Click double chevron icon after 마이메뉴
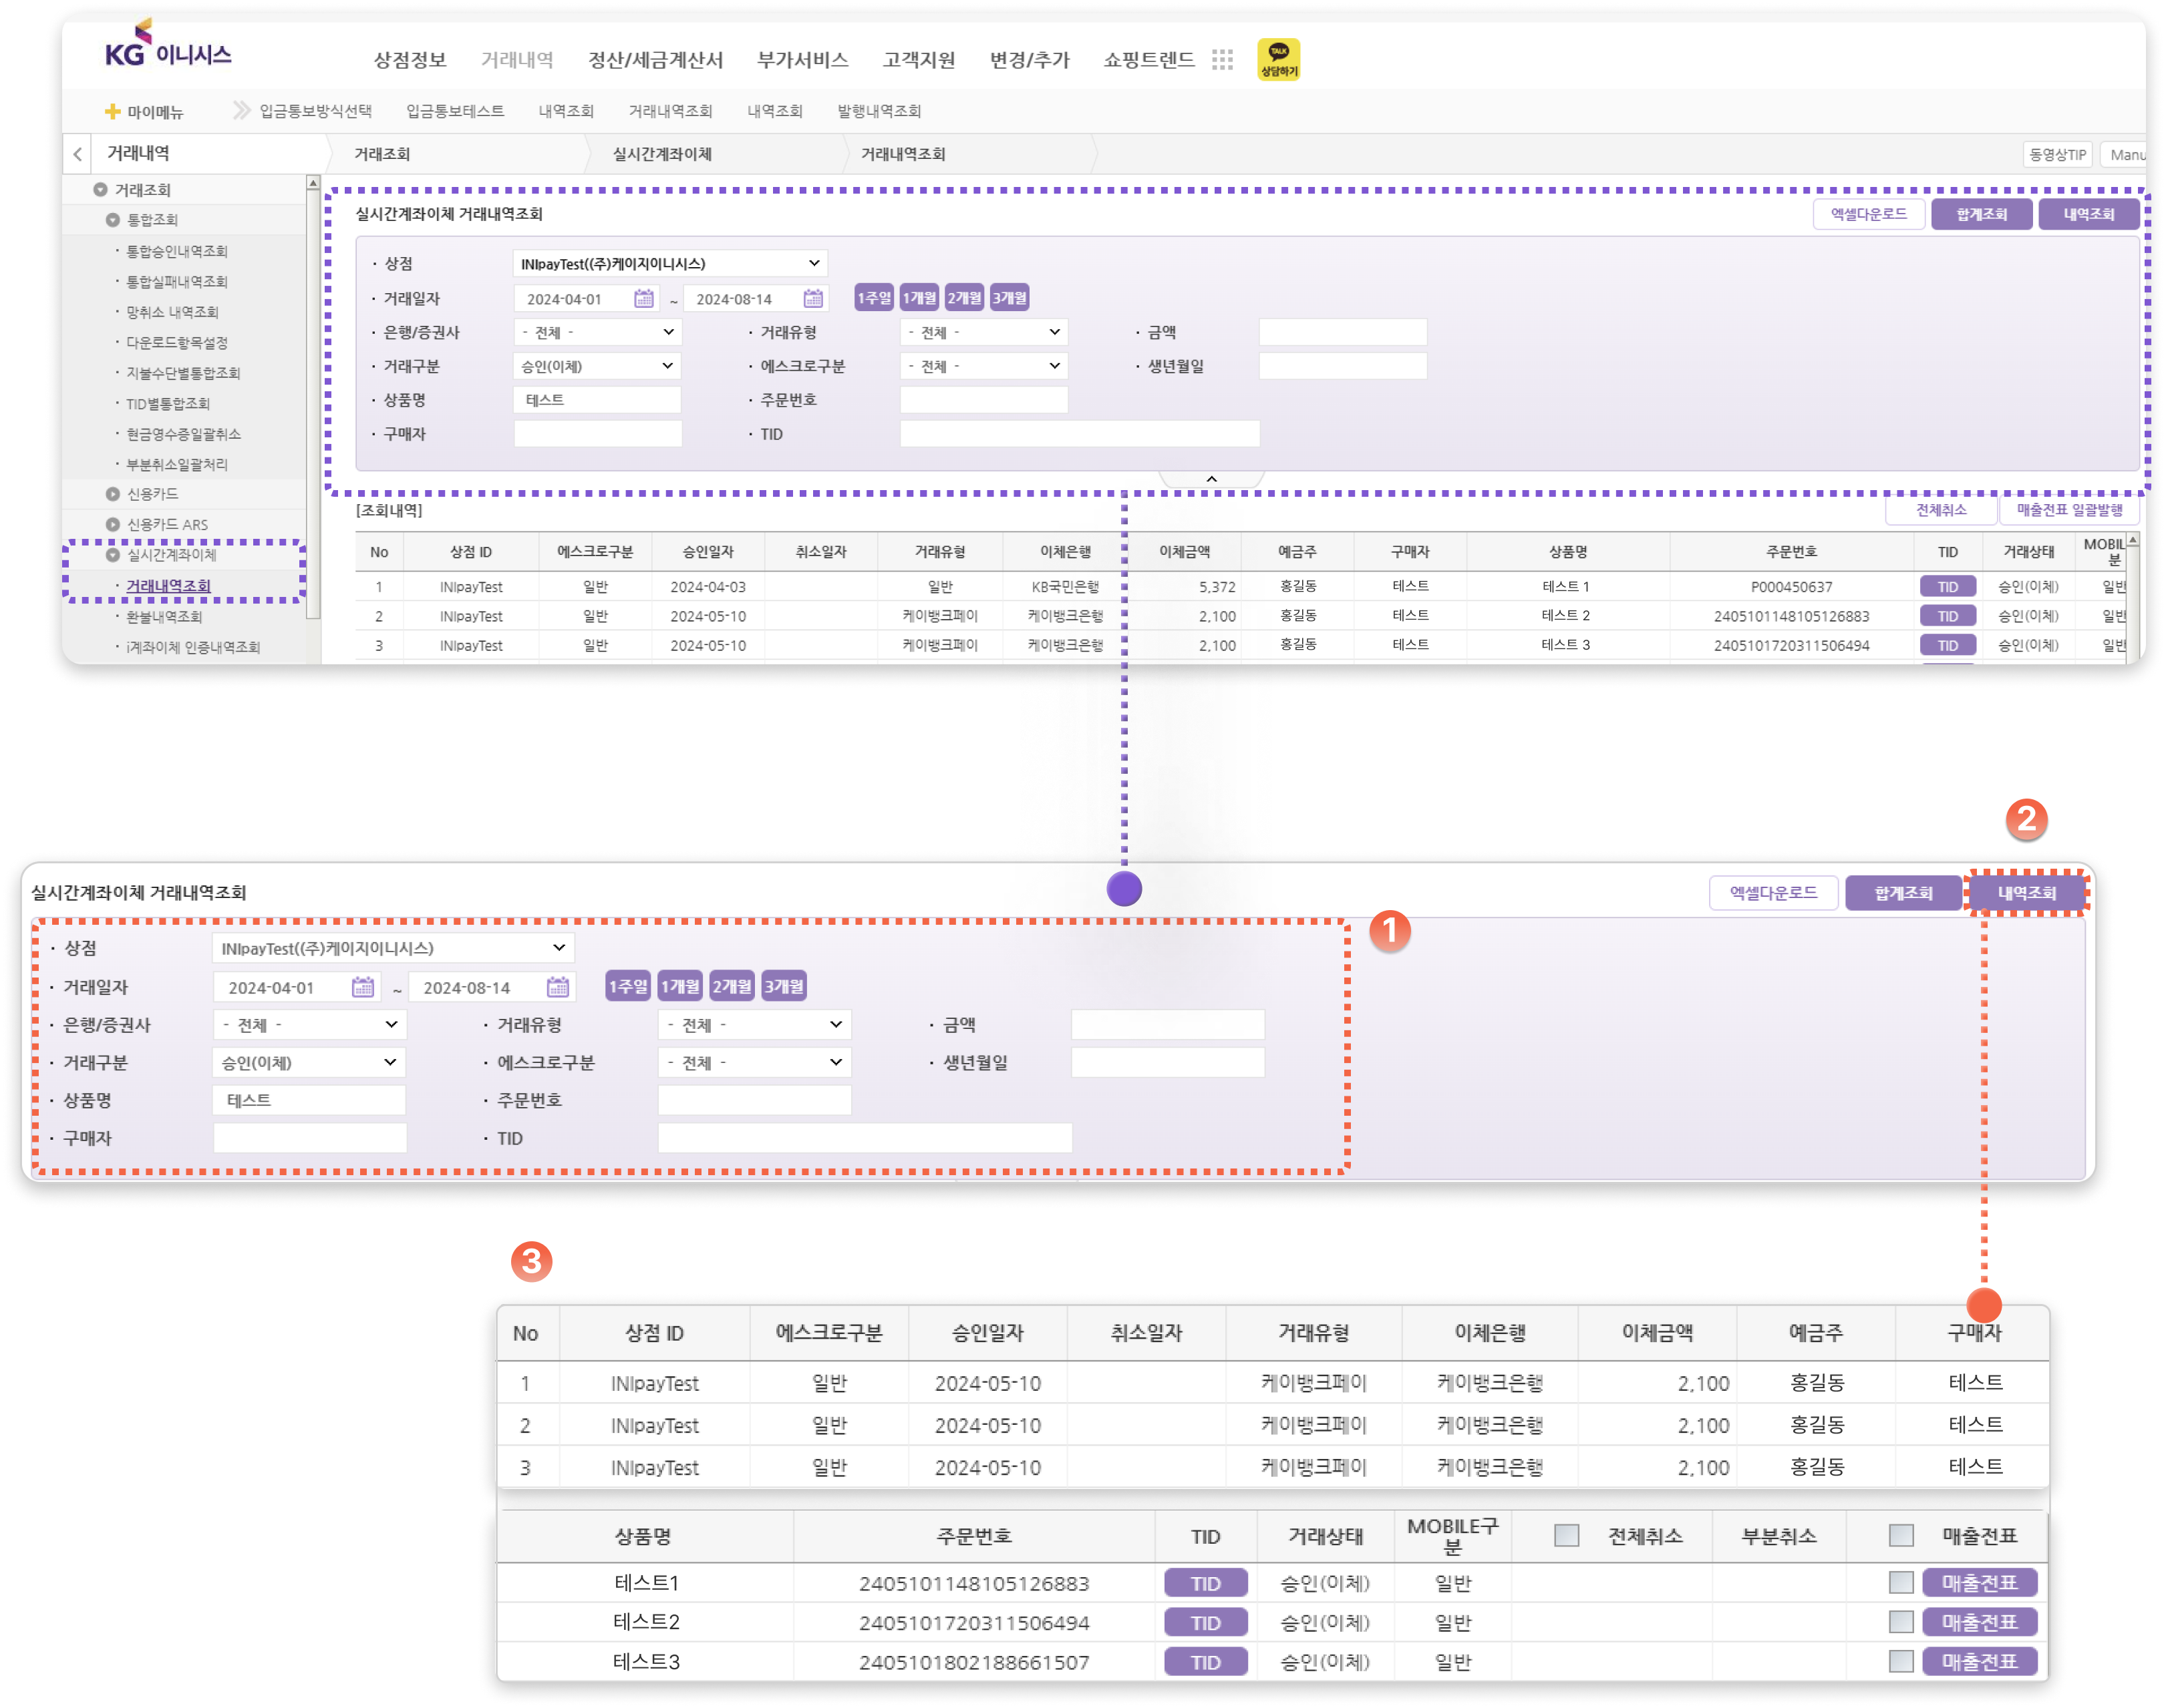The height and width of the screenshot is (1708, 2166). tap(241, 110)
